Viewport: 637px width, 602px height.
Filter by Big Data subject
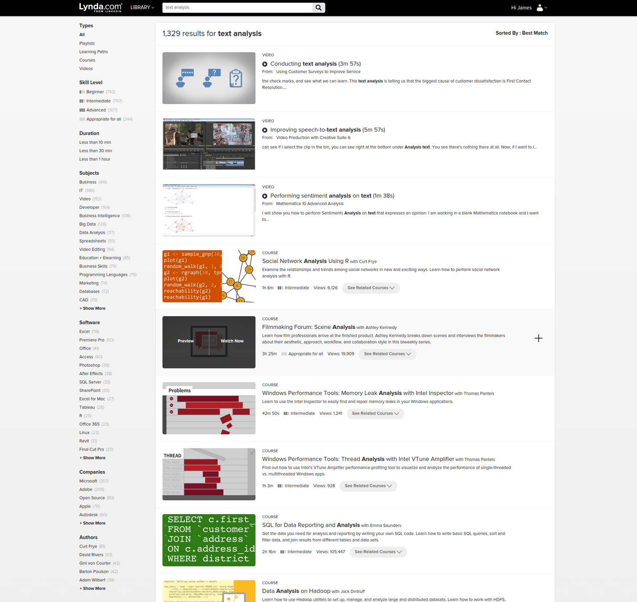coord(87,224)
